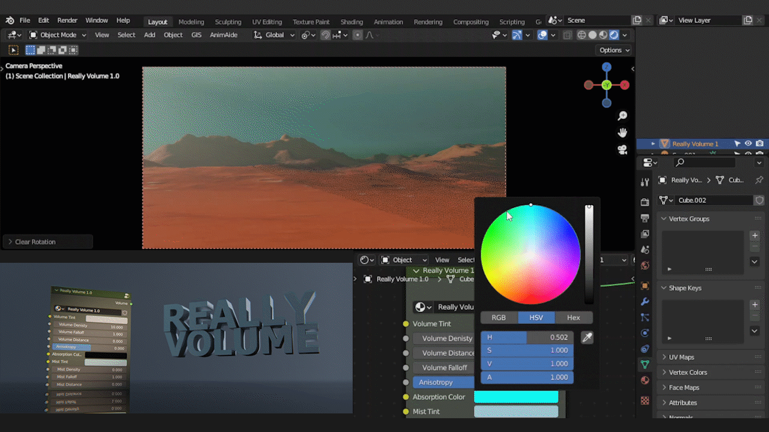
Task: Toggle the fake user shield for Cube.002
Action: (759, 200)
